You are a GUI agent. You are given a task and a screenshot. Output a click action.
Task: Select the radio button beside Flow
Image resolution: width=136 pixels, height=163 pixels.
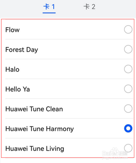pyautogui.click(x=128, y=29)
